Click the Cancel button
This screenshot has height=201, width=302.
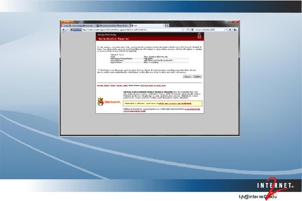[187, 77]
